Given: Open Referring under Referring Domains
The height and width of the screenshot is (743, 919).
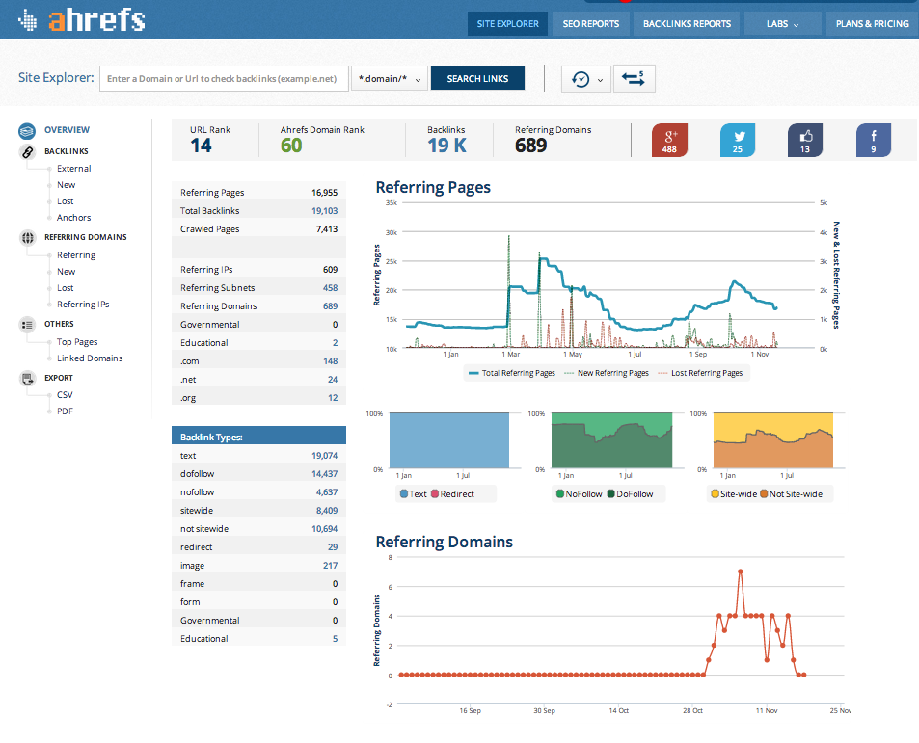Looking at the screenshot, I should tap(76, 255).
